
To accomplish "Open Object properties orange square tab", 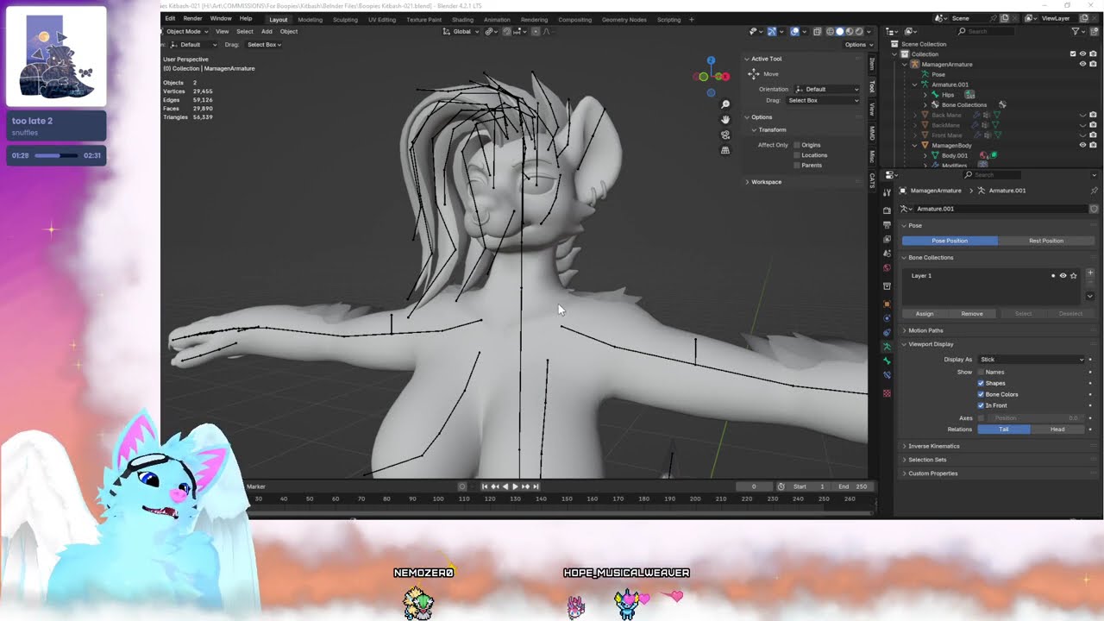I will coord(887,304).
